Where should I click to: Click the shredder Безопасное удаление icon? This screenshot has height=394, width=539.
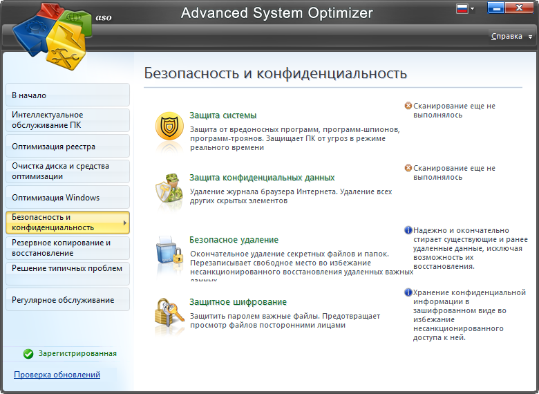[x=169, y=251]
